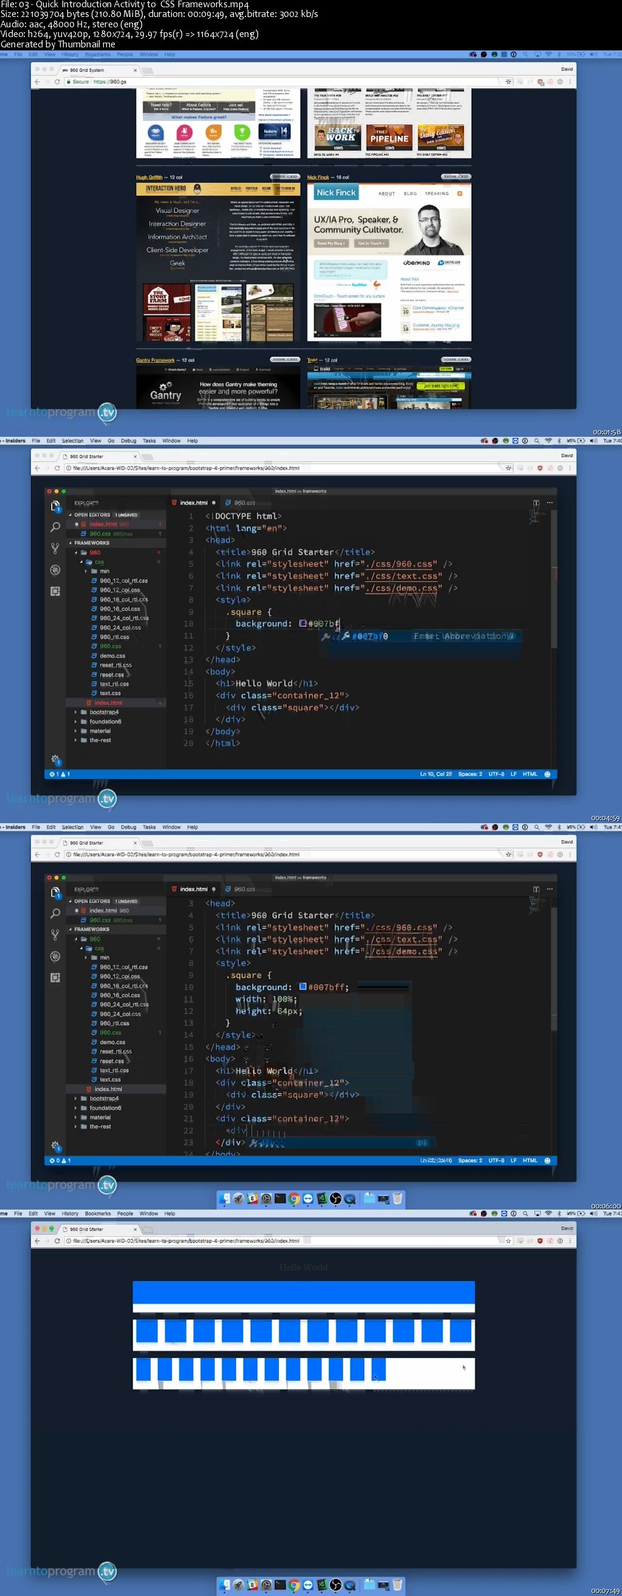Viewport: 622px width, 1596px height.
Task: Open Terminal in the dock of the 00:07:49 frame
Action: (280, 1585)
